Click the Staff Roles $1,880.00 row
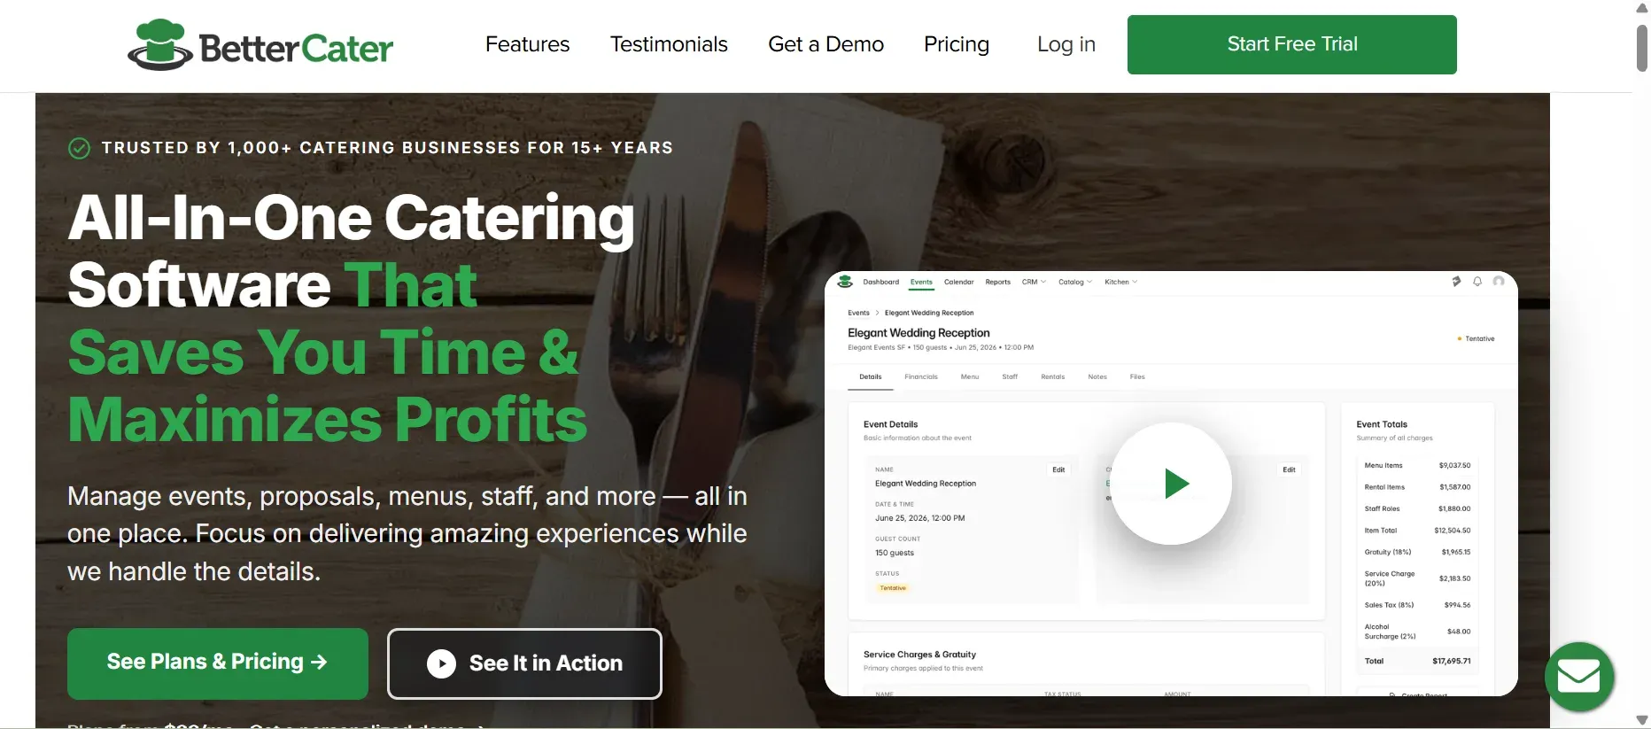Screen dimensions: 1651x729 [x=1417, y=509]
